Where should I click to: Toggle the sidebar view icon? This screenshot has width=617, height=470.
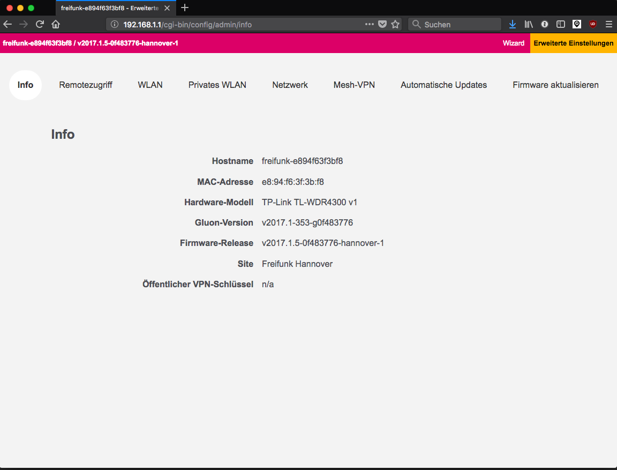tap(561, 24)
